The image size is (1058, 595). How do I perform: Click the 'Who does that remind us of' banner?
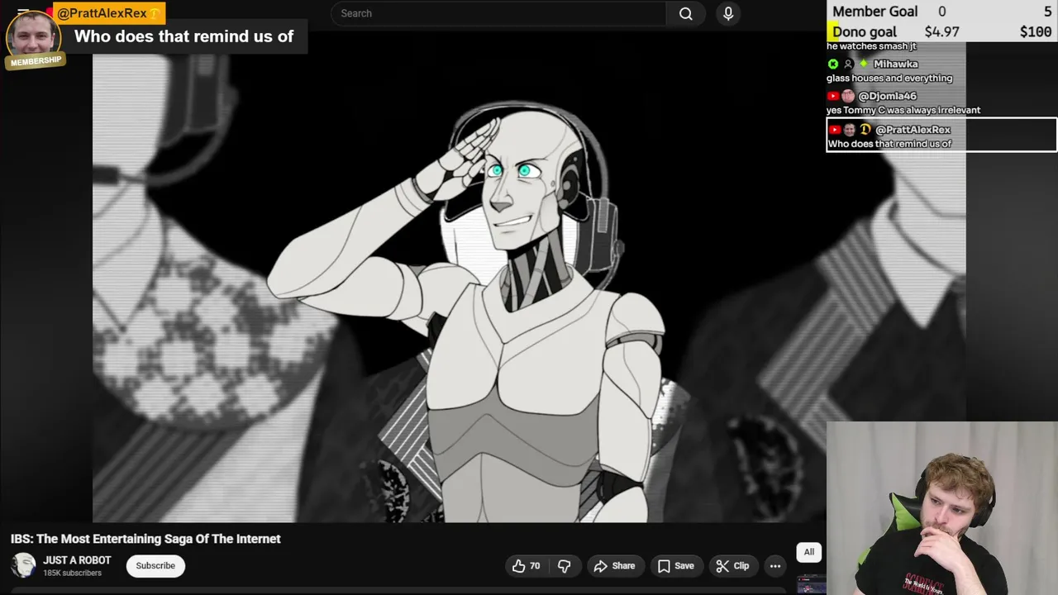click(183, 36)
